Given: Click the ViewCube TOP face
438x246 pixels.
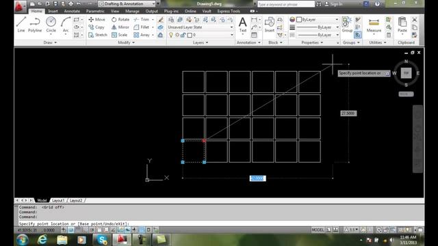Looking at the screenshot, I should click(406, 73).
